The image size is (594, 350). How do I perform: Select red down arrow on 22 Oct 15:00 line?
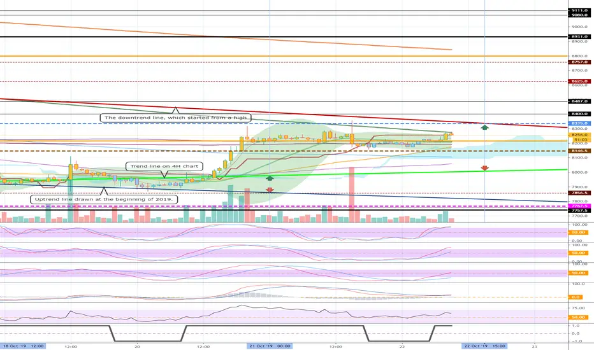pyautogui.click(x=484, y=168)
